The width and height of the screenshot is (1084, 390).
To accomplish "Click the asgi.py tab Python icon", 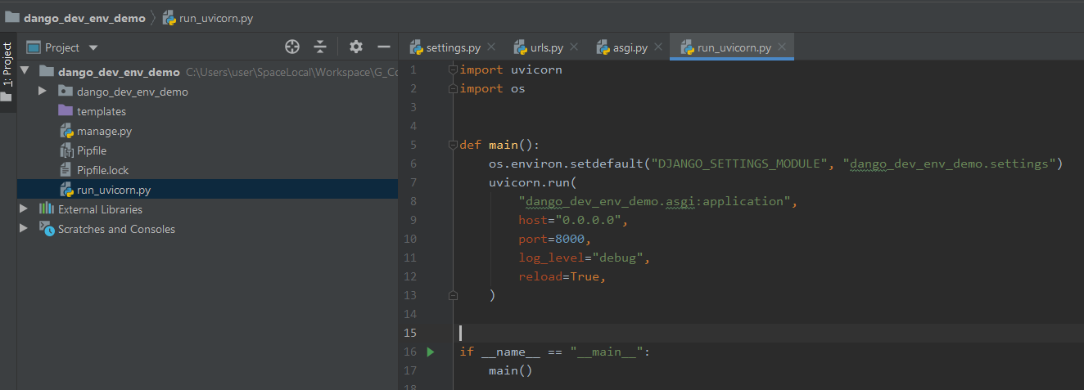I will (x=603, y=47).
